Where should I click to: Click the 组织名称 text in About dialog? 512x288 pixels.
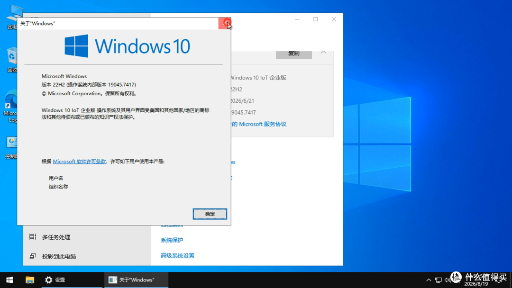[x=58, y=187]
